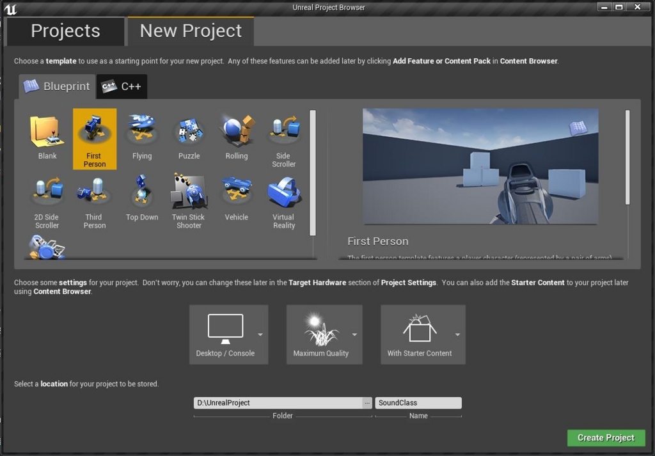655x456 pixels.
Task: Select the Blank template icon
Action: tap(47, 132)
